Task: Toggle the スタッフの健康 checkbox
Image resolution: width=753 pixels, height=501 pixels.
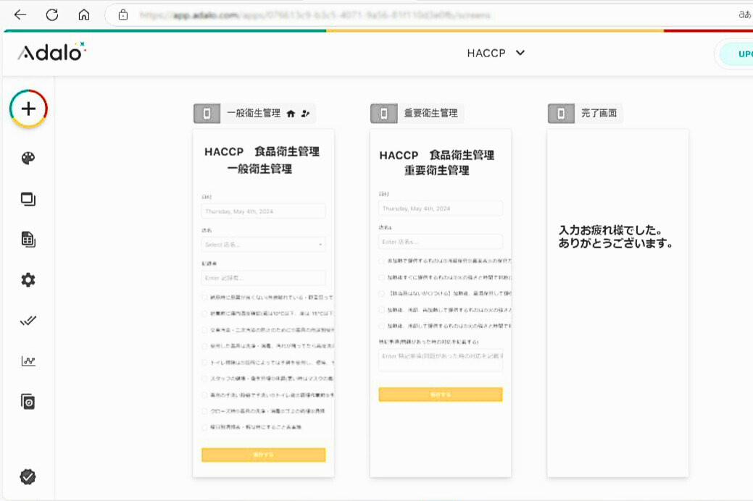Action: [204, 379]
